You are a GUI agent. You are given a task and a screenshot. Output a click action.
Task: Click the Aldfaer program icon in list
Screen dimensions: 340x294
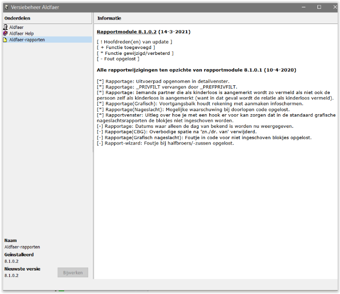coord(5,27)
